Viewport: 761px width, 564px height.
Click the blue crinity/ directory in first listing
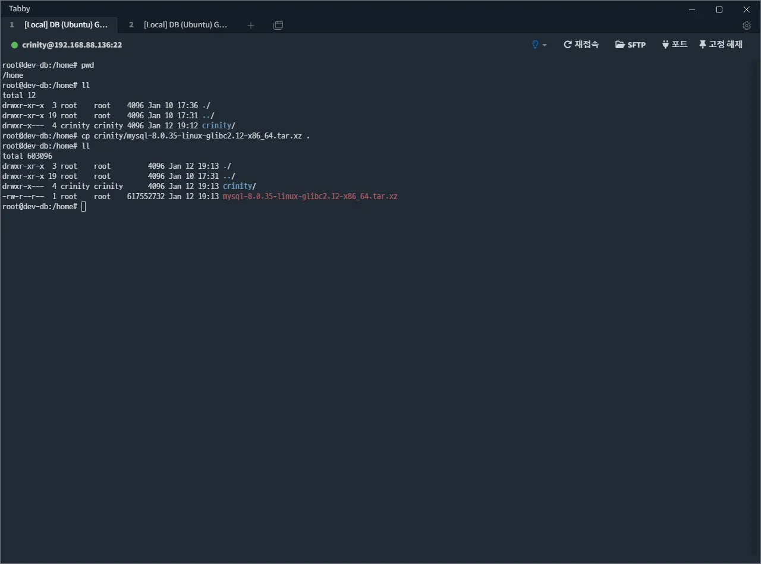point(219,125)
